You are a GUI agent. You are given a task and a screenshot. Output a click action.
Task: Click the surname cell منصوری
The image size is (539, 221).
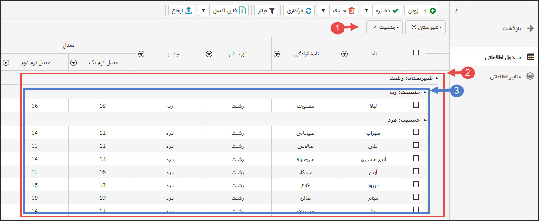coord(305,105)
